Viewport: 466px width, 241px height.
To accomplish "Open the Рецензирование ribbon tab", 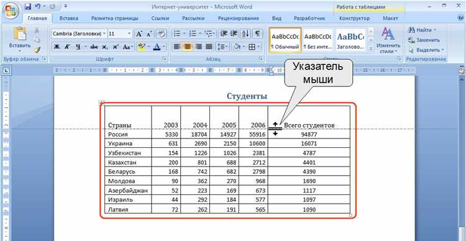I will click(x=239, y=18).
